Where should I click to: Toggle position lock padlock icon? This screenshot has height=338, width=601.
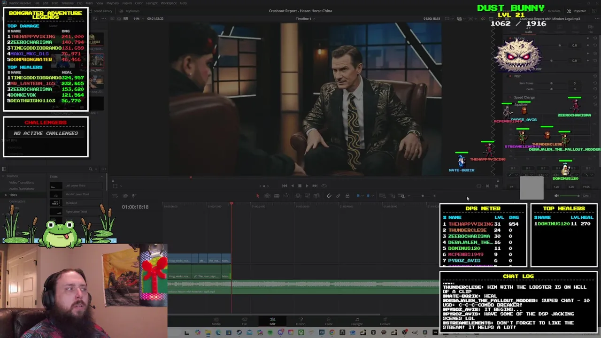pyautogui.click(x=347, y=196)
